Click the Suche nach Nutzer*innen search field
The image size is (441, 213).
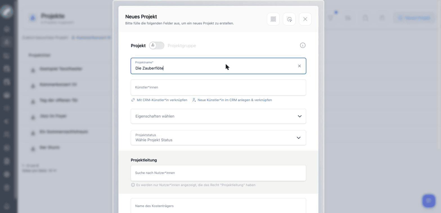218,173
